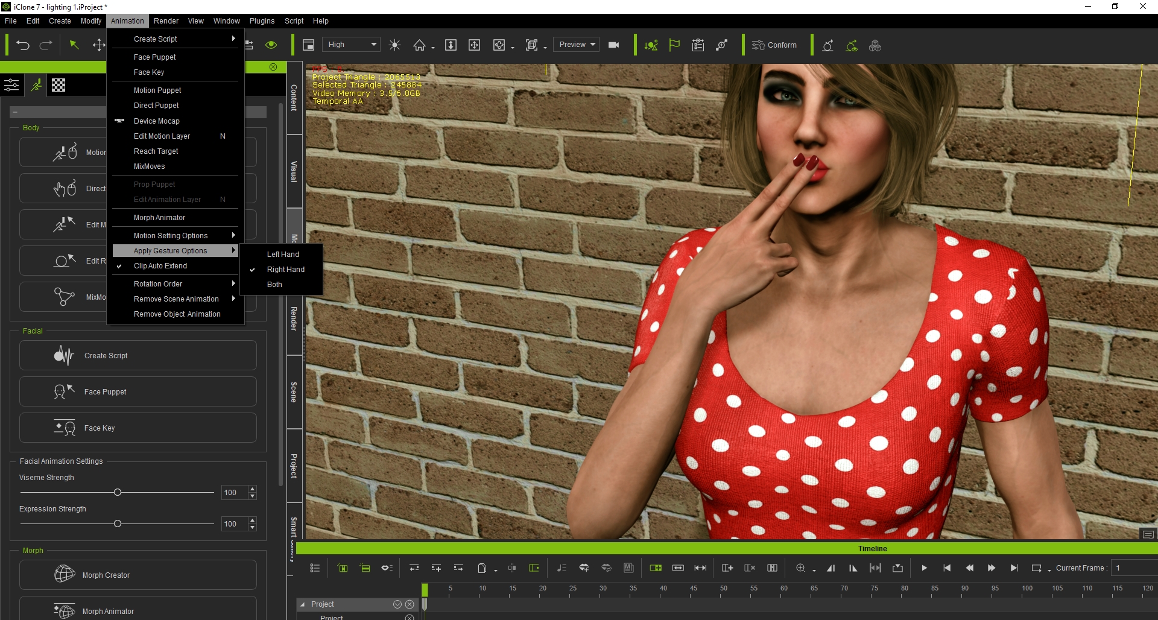Viewport: 1158px width, 620px height.
Task: Click the Home camera view icon
Action: coord(419,45)
